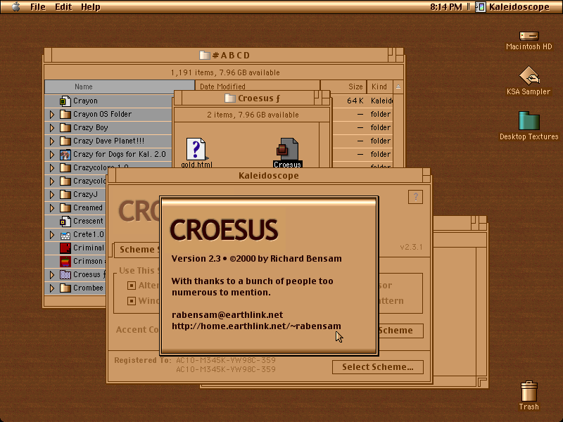The height and width of the screenshot is (422, 563).
Task: Click the Crescent scheme file icon
Action: 65,221
